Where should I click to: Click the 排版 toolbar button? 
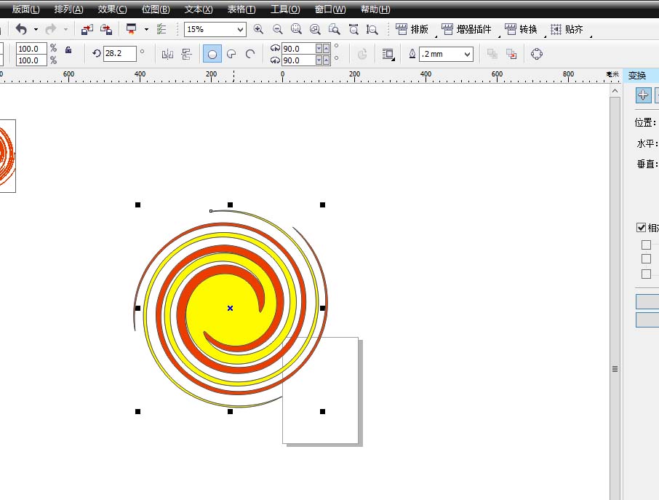(412, 29)
